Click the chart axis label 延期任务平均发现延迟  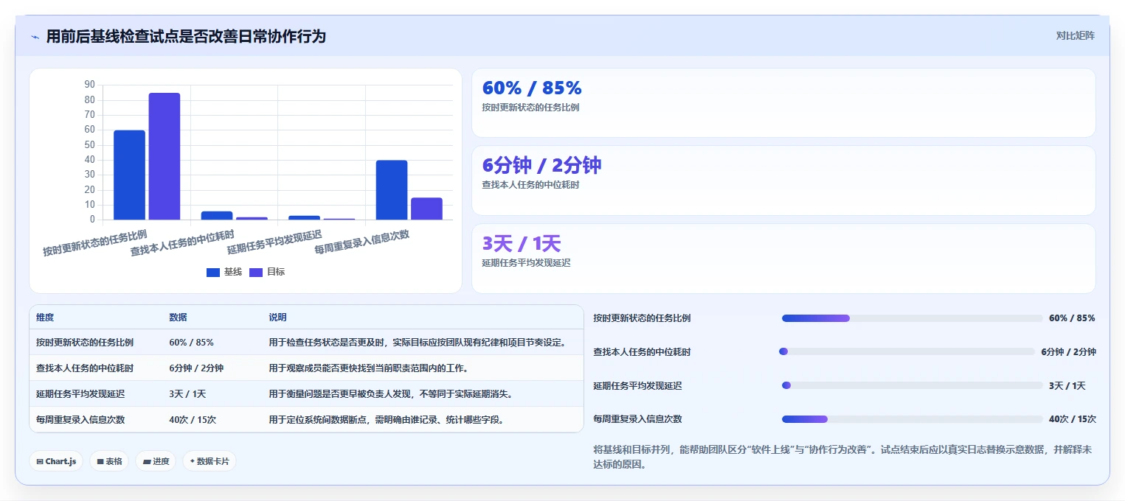point(274,241)
